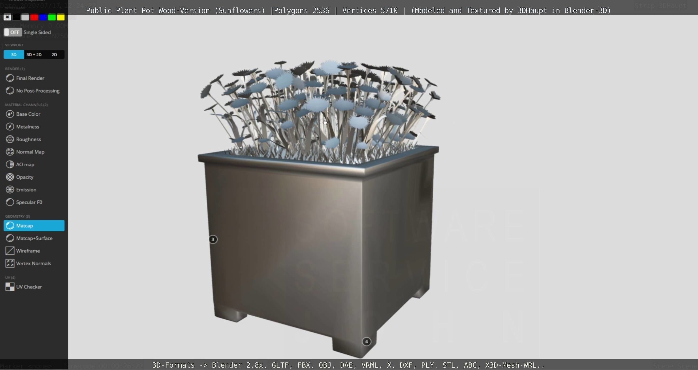698x370 pixels.
Task: Switch viewport to 2D only
Action: tap(54, 54)
